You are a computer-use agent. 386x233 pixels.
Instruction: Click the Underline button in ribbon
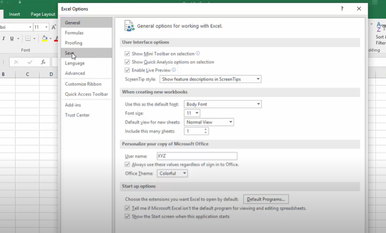pyautogui.click(x=12, y=38)
